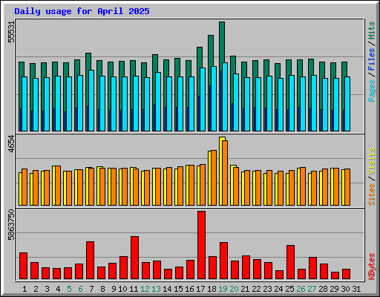Click day 17 on the x-axis
Viewport: 380px width, 297px height.
200,289
